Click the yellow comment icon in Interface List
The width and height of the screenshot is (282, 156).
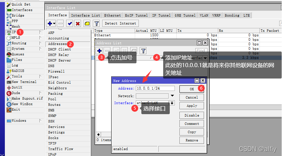(x=87, y=24)
